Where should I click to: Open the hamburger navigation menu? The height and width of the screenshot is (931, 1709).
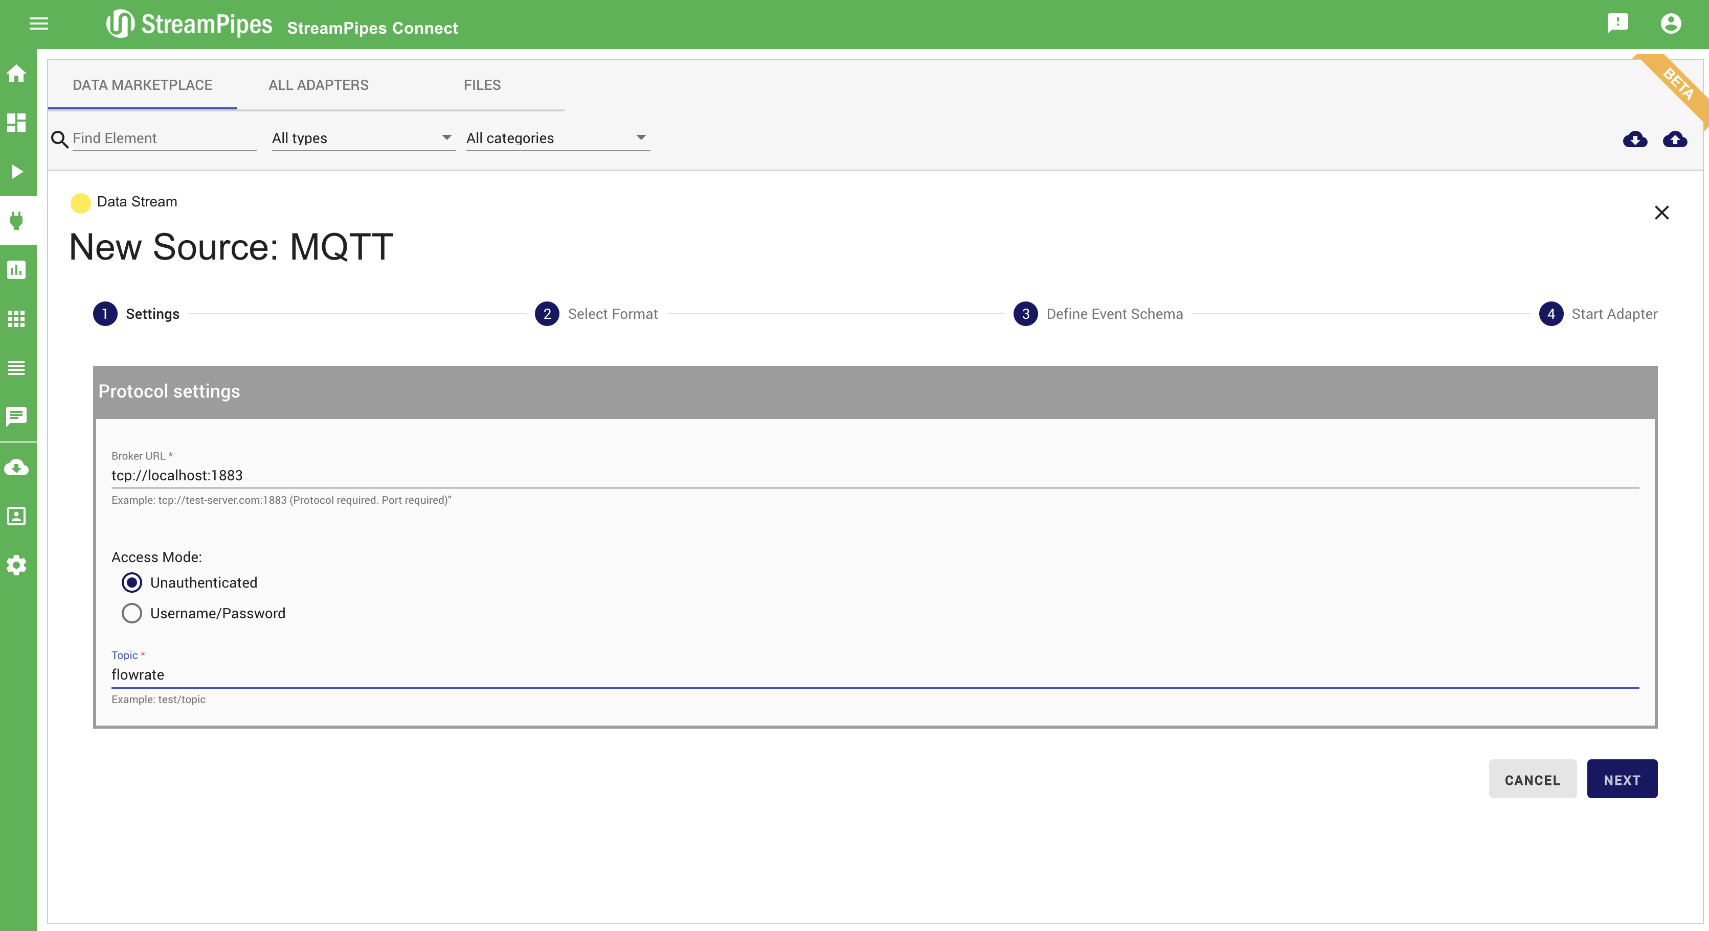pos(38,24)
